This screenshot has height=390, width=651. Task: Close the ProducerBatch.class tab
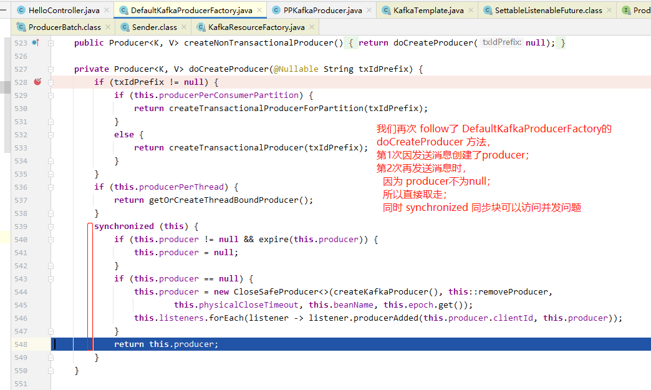108,27
